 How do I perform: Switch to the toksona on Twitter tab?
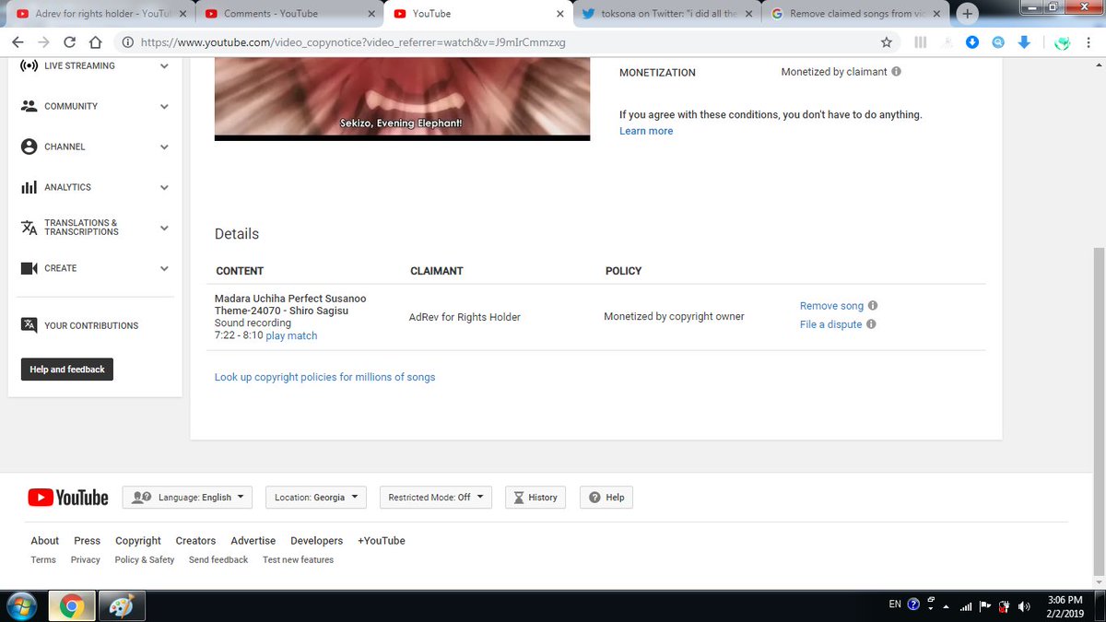click(x=665, y=14)
